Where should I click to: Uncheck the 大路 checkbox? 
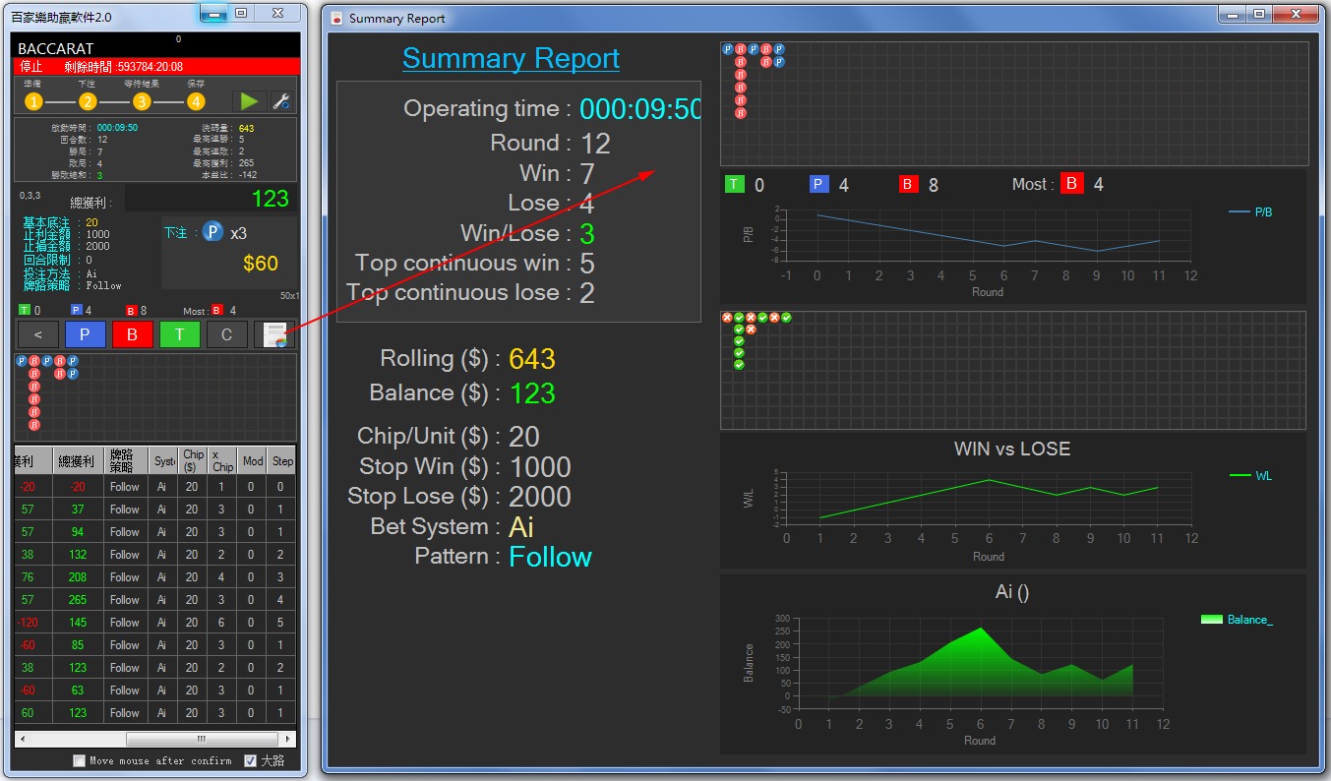pos(250,760)
